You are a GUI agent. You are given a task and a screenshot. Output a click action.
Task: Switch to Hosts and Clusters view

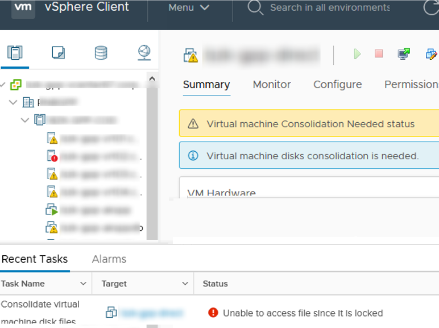coord(15,53)
